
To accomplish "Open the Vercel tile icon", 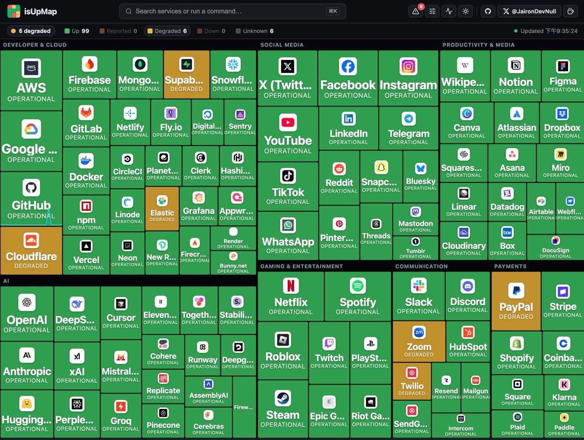I will (x=86, y=246).
